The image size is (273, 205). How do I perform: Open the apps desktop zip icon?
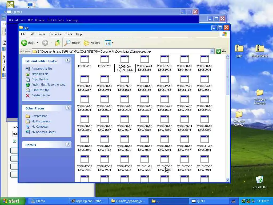click(239, 51)
